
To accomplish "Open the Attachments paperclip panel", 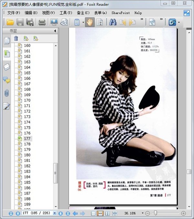I will (x=6, y=93).
